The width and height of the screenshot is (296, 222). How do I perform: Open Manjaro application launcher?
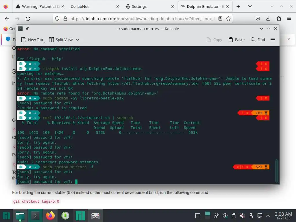click(x=6, y=216)
